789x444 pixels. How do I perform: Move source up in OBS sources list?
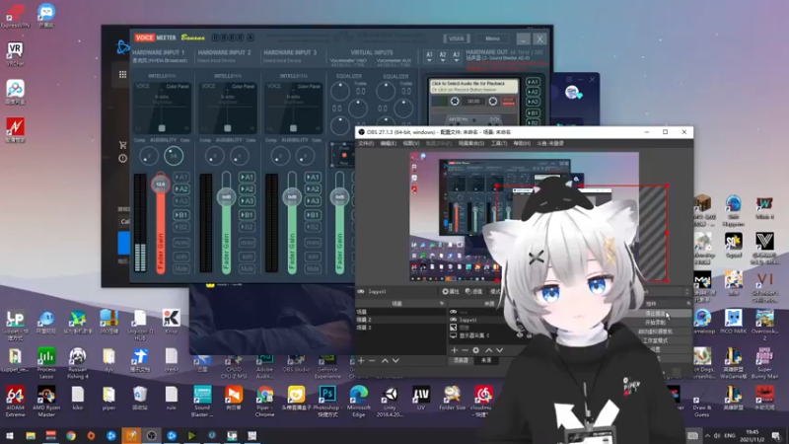click(x=488, y=350)
